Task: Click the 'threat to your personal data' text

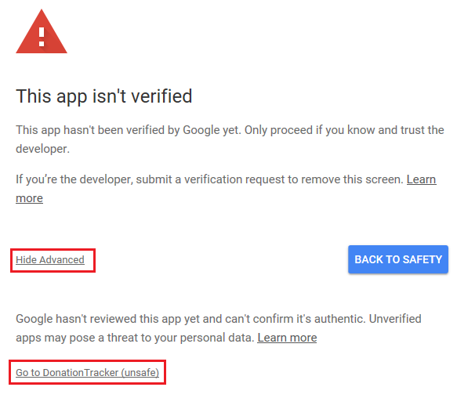Action: tap(181, 338)
